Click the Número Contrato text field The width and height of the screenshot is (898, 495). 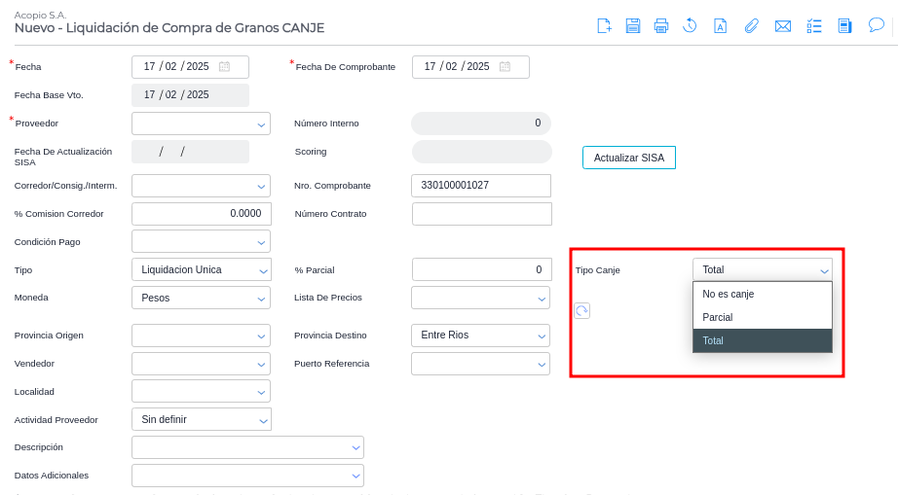(x=481, y=214)
